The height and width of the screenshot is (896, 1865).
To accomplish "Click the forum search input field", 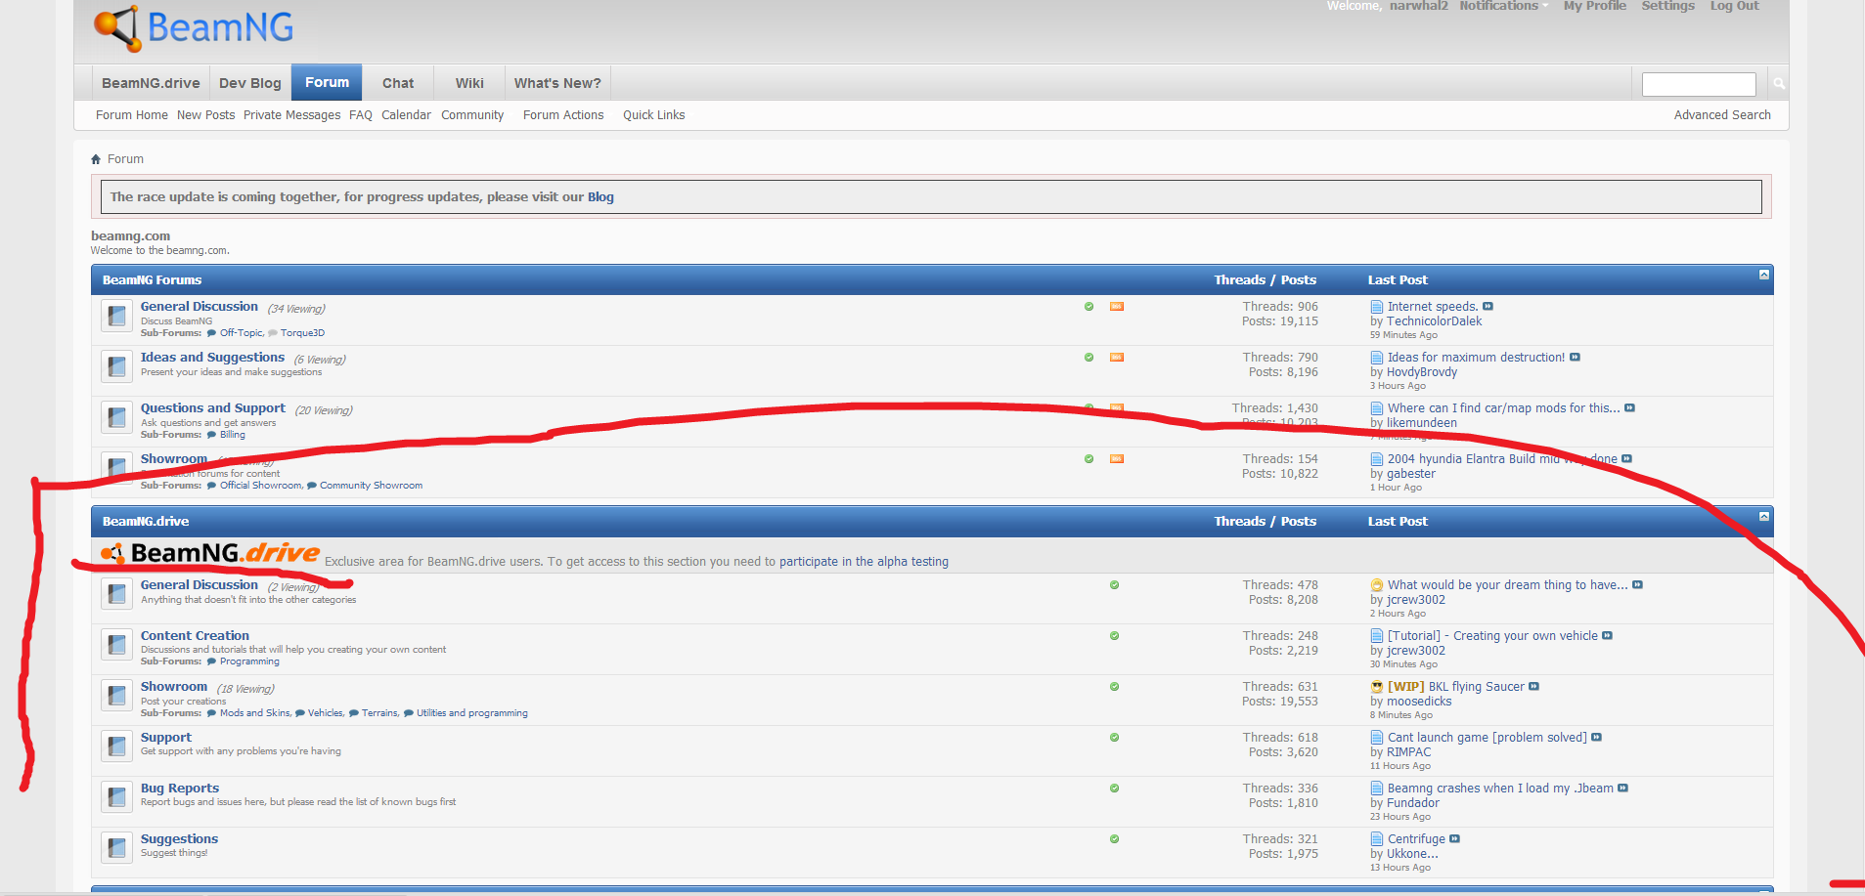I will tap(1699, 84).
